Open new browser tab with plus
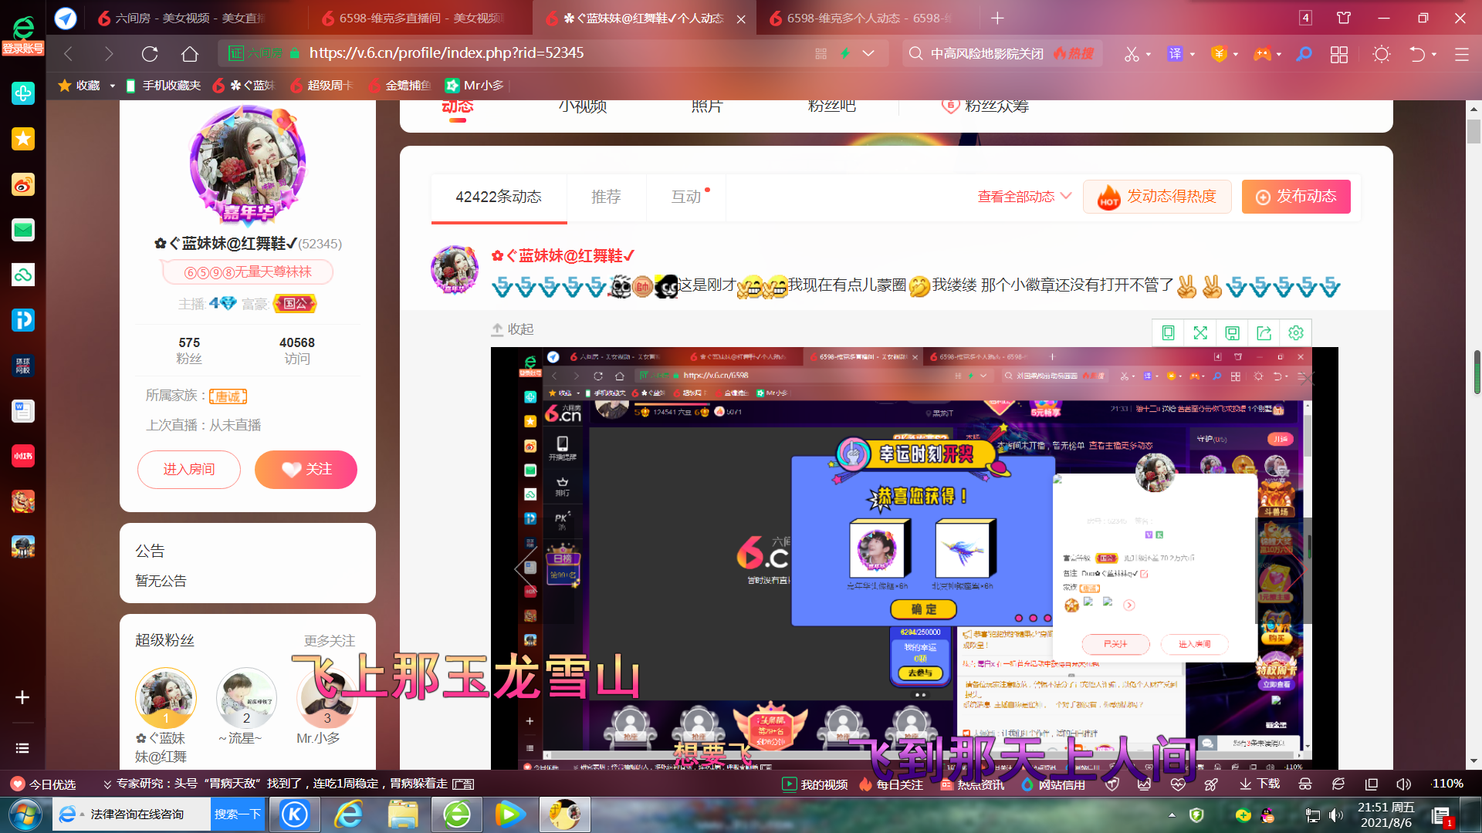 [997, 18]
